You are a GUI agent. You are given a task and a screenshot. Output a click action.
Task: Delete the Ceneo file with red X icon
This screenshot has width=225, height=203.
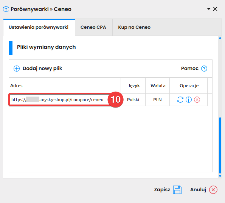click(197, 100)
